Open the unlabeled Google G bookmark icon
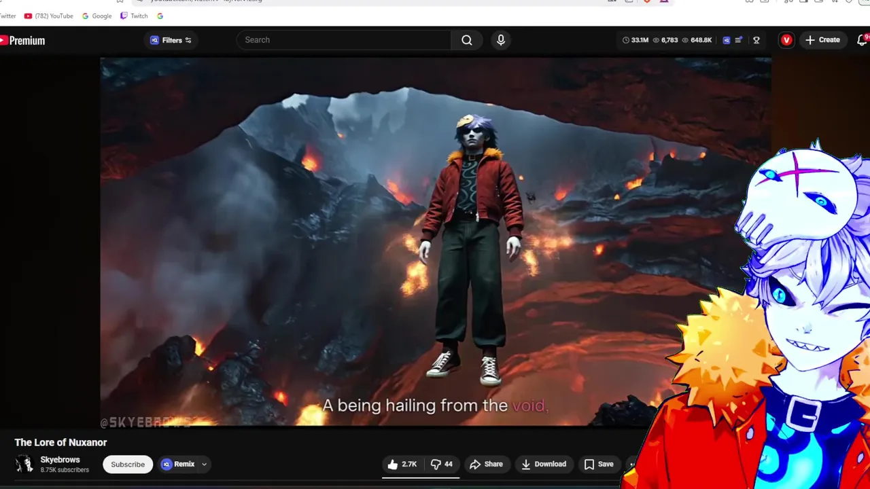Viewport: 870px width, 489px height. tap(160, 16)
